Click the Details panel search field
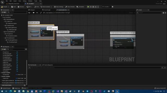Screen dimensions: 167x93 pos(149,13)
